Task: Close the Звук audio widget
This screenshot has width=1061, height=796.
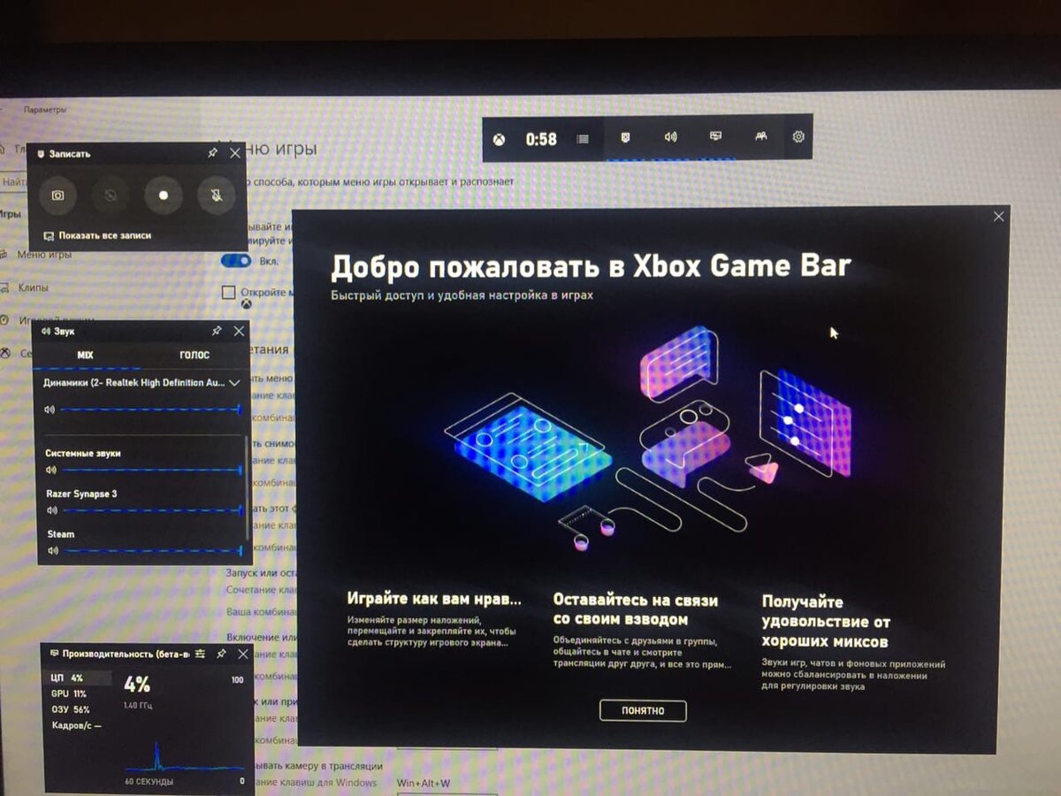Action: tap(239, 331)
